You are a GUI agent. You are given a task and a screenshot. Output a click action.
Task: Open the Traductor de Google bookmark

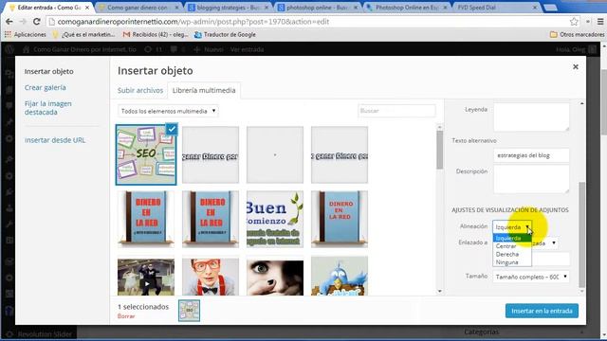tap(225, 34)
